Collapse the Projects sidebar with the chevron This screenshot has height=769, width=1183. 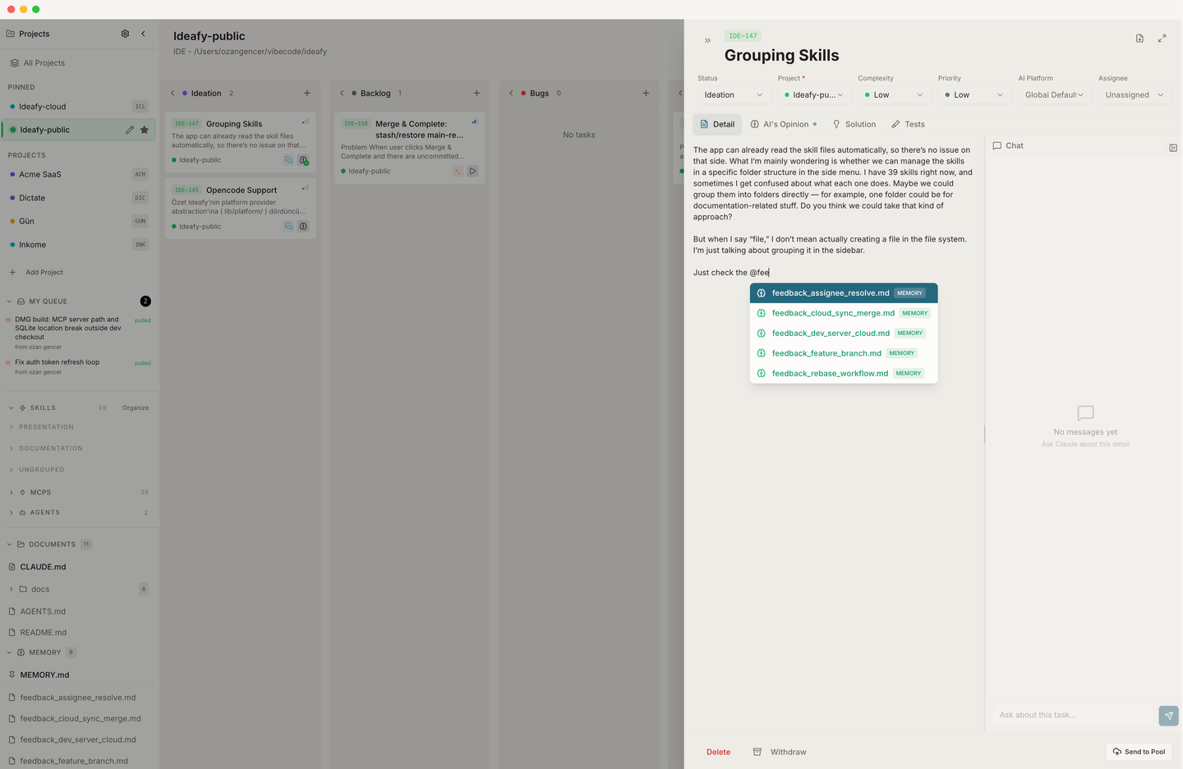[143, 34]
